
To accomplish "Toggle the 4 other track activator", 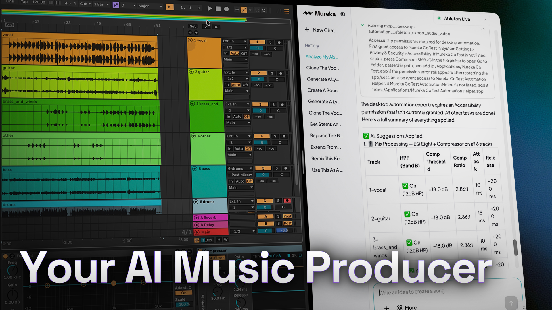I will click(262, 136).
